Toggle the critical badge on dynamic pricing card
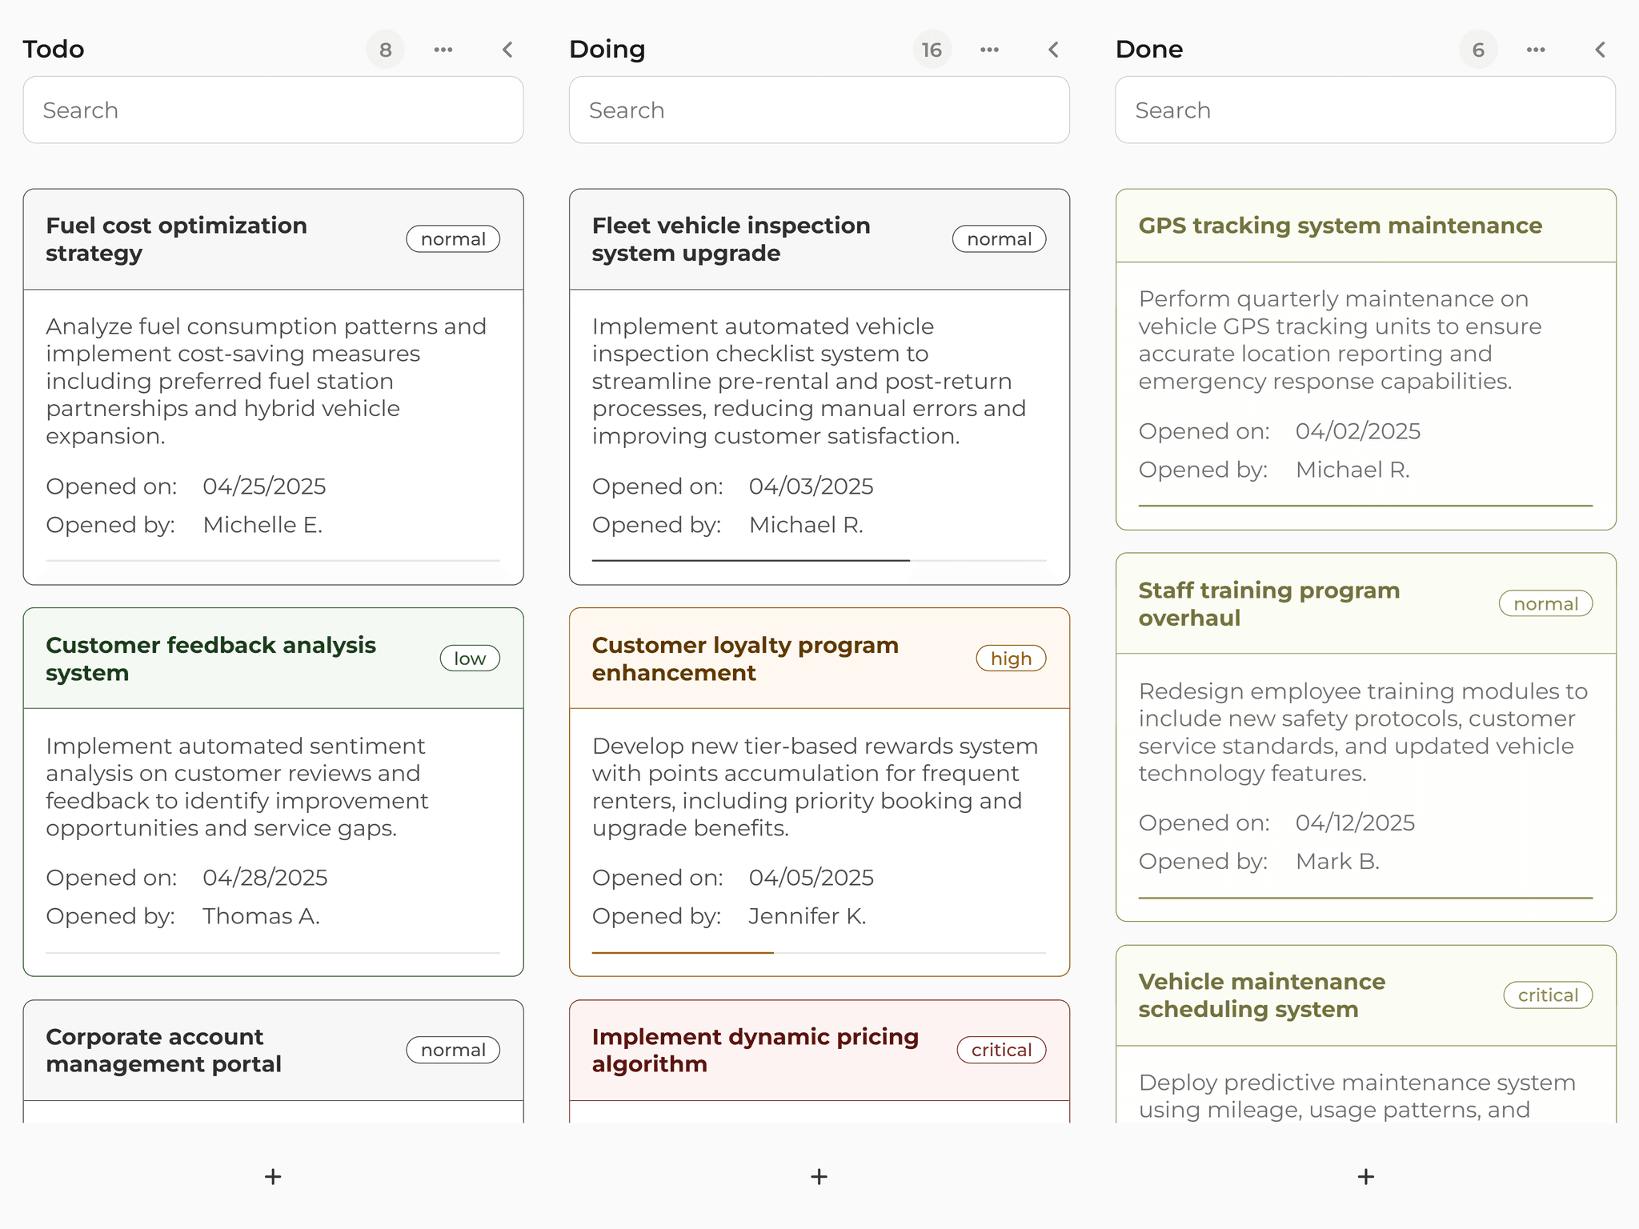The height and width of the screenshot is (1229, 1639). tap(1001, 1049)
